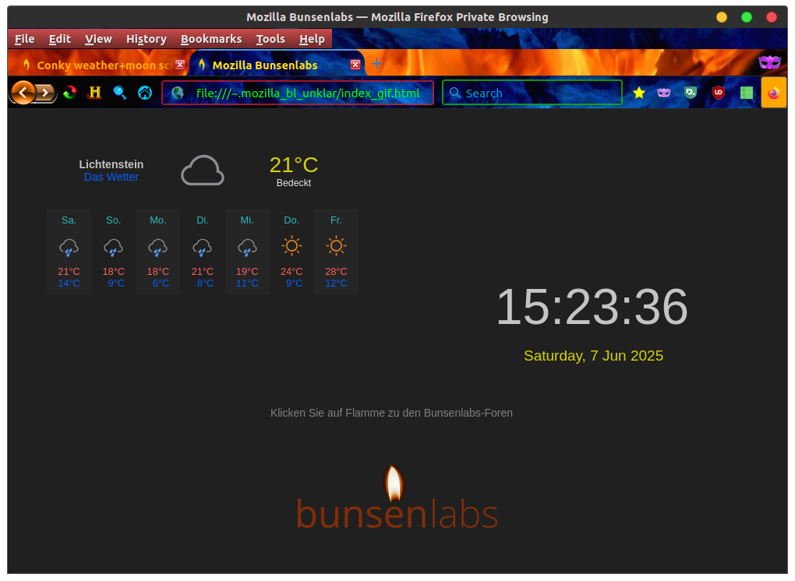Screen dimensions: 795x581
Task: Go forward with the forward arrow button
Action: (46, 93)
